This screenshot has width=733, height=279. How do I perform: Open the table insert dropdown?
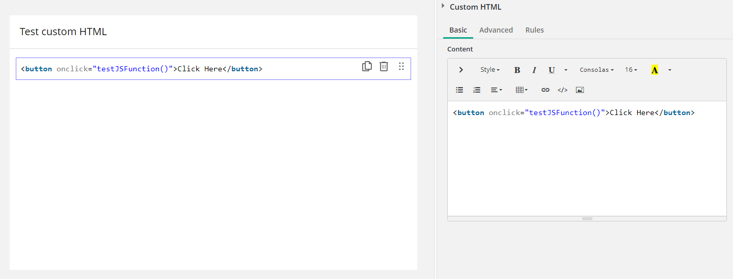(522, 90)
